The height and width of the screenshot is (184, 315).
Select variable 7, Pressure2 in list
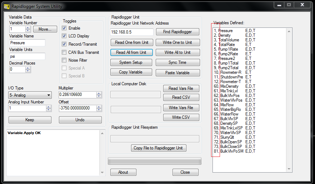[x=232, y=58]
